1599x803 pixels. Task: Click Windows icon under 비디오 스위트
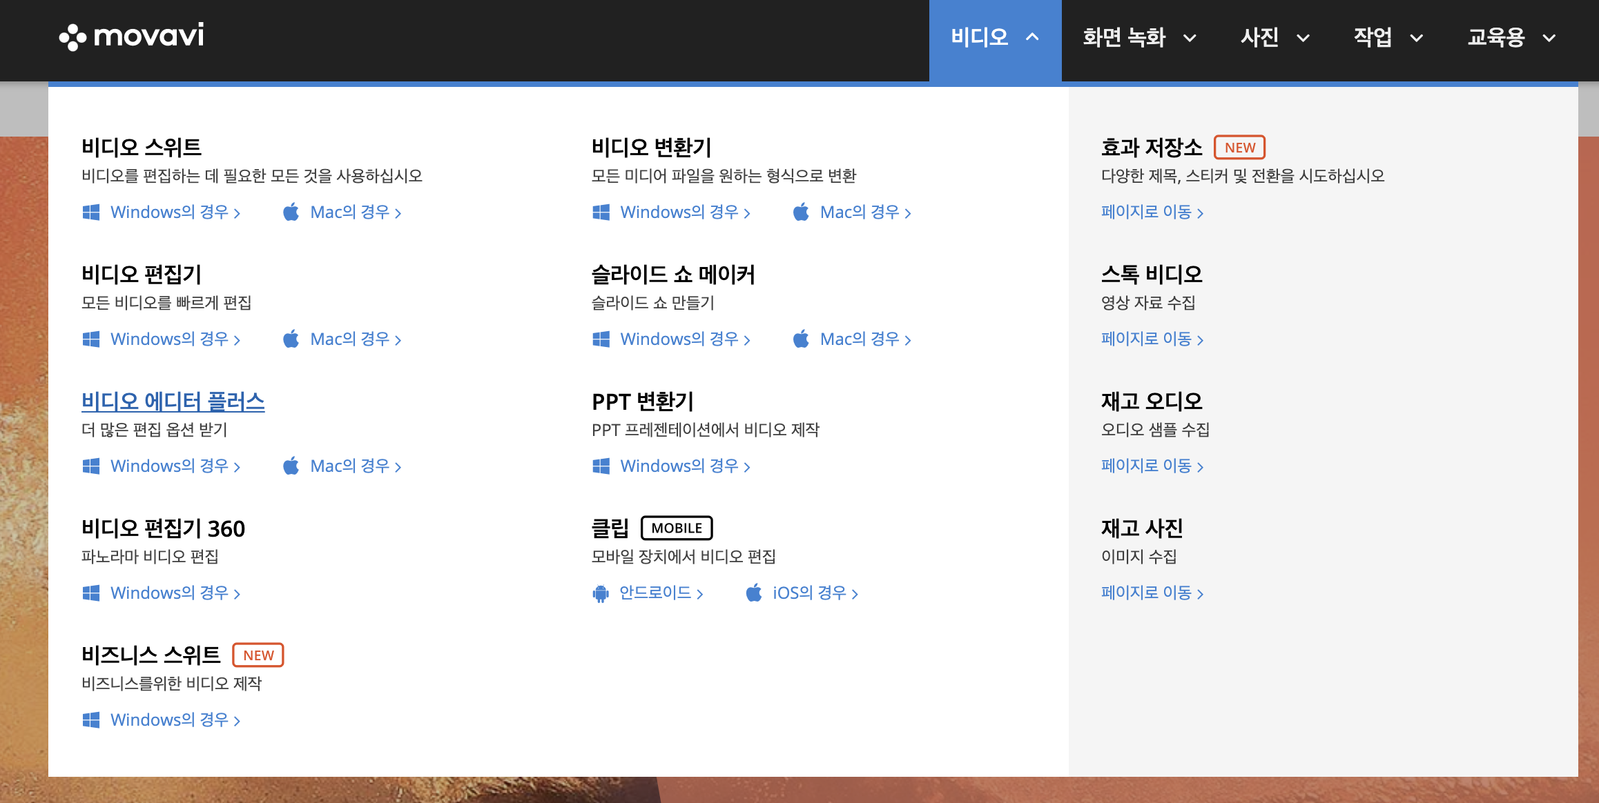pos(91,212)
